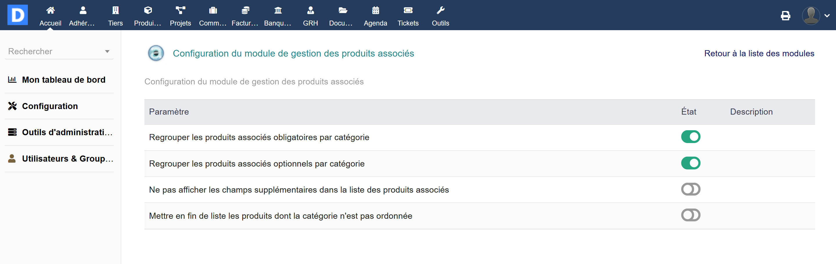Open Utilisateurs & Groupes sidebar entry
The width and height of the screenshot is (836, 264).
(x=67, y=159)
